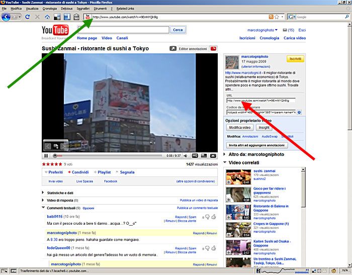352x275 pixels.
Task: Open inbox envelope icon (15)
Action: click(285, 30)
